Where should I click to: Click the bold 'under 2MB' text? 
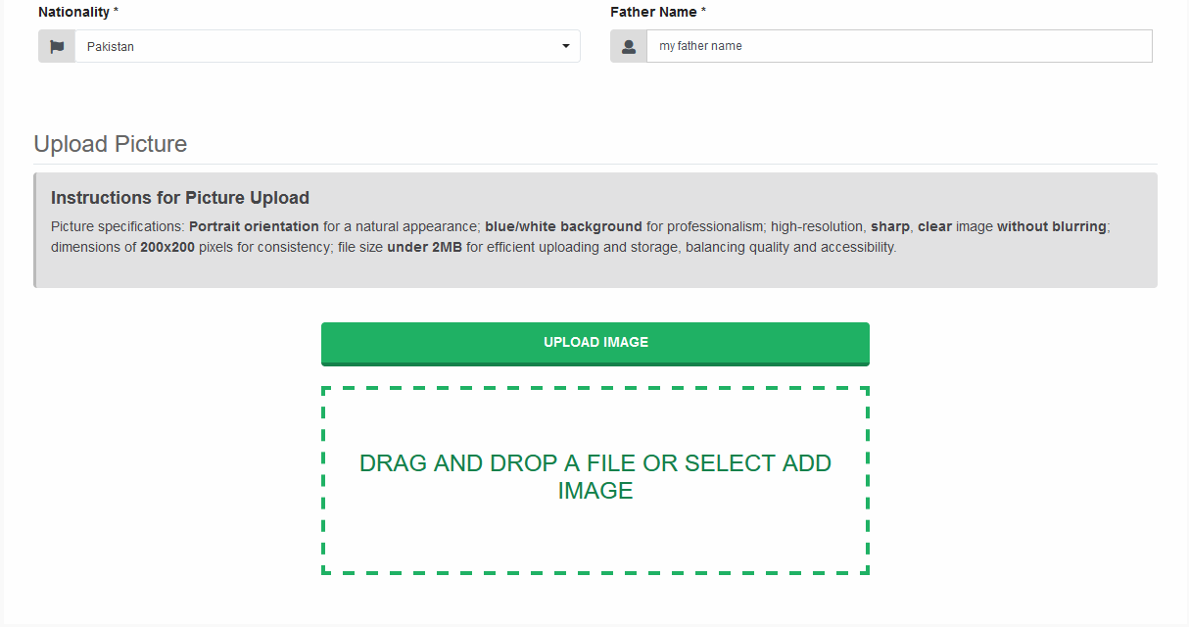pos(424,247)
